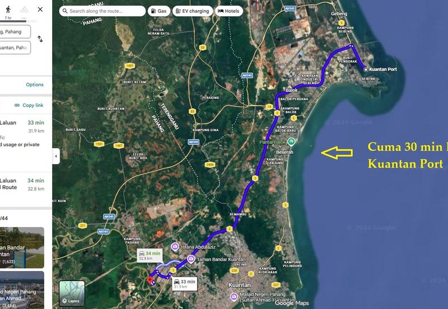Close the directions panel
This screenshot has width=448, height=309.
click(x=40, y=9)
